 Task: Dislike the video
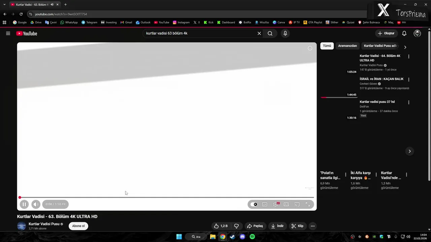236,226
